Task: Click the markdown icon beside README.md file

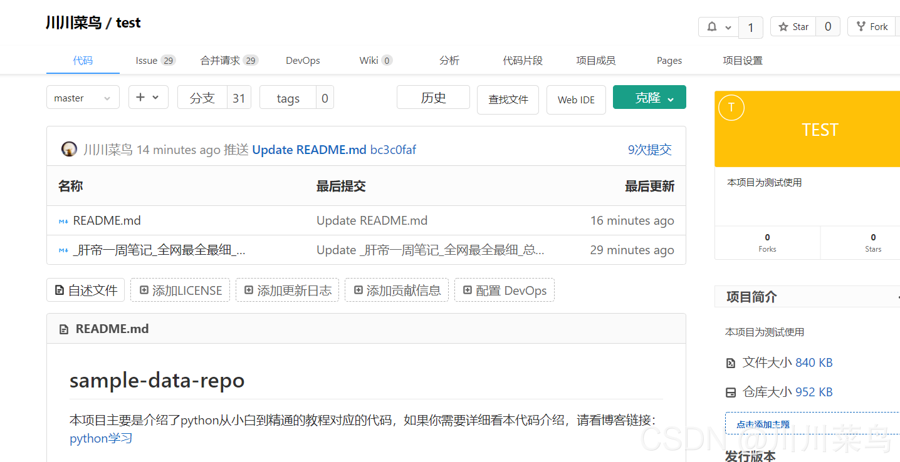Action: (x=63, y=221)
